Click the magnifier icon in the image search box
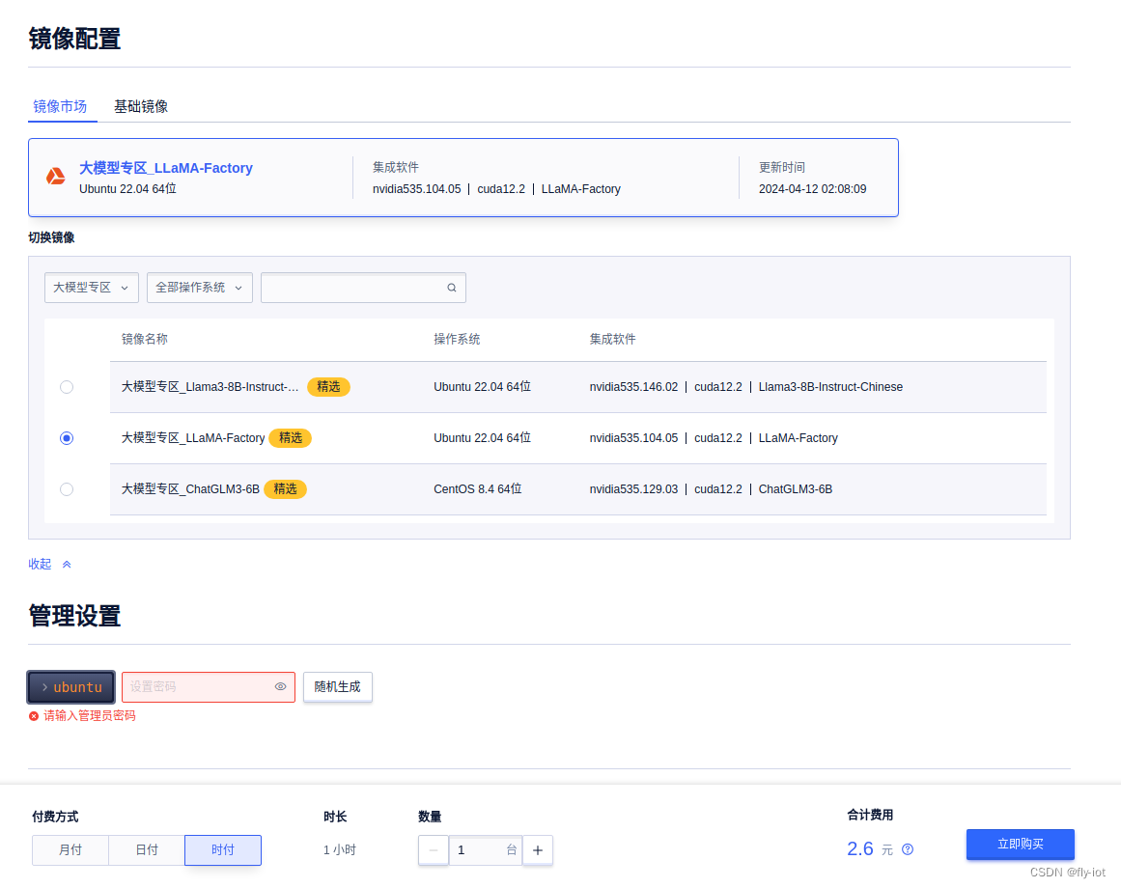The height and width of the screenshot is (888, 1121). click(x=451, y=287)
